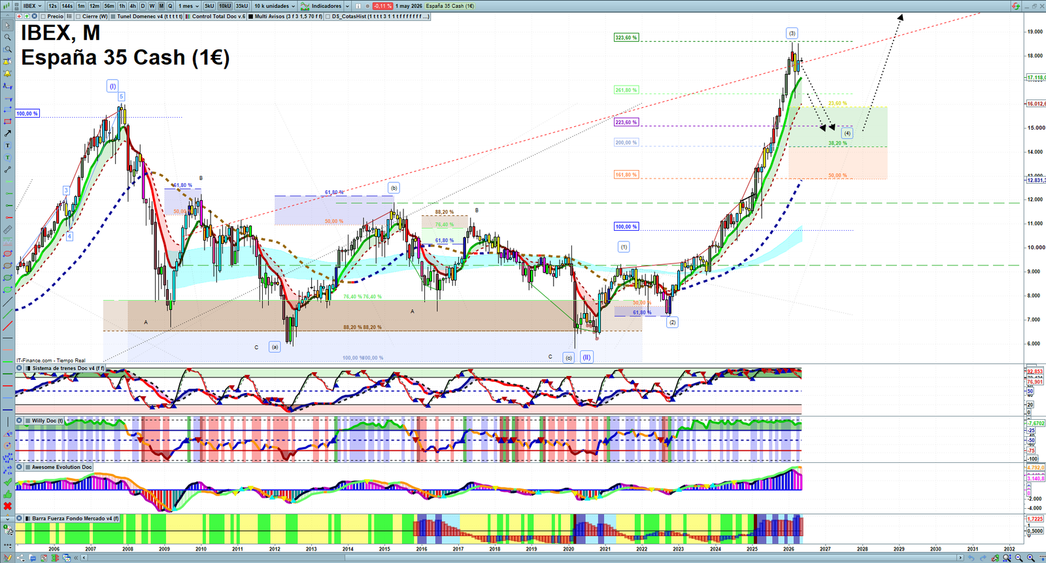Toggle the 5kU units button

tap(209, 6)
